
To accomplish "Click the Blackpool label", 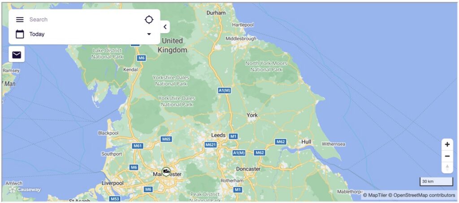I will 108,133.
